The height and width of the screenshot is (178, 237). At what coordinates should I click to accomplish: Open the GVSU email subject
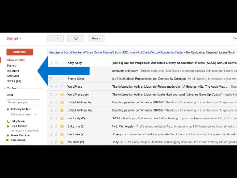coord(116,118)
